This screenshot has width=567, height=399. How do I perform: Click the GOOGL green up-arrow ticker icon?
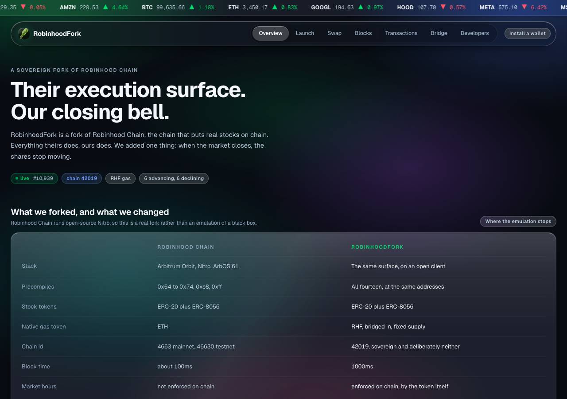(361, 7)
